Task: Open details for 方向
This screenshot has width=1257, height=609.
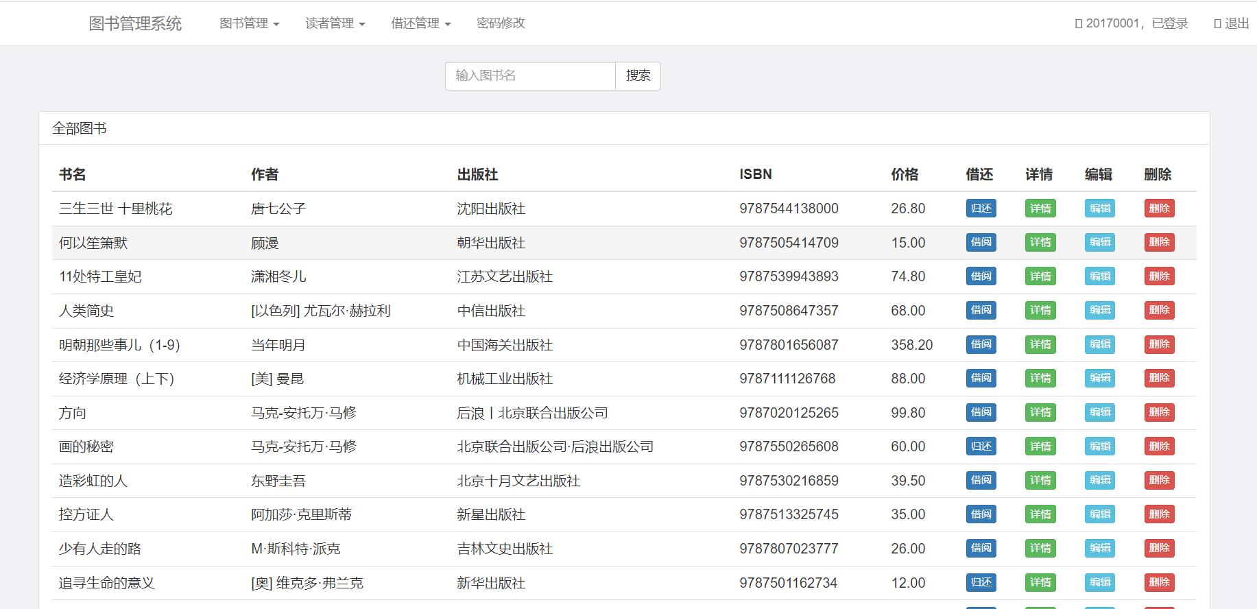Action: [1040, 412]
